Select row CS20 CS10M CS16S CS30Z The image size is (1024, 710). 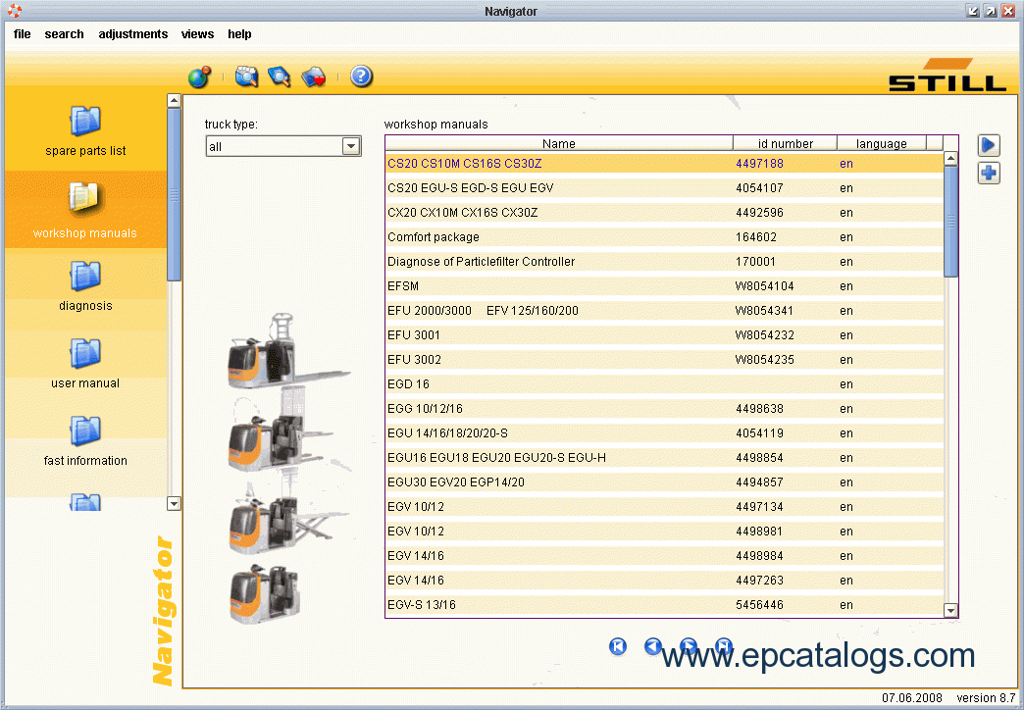point(665,164)
